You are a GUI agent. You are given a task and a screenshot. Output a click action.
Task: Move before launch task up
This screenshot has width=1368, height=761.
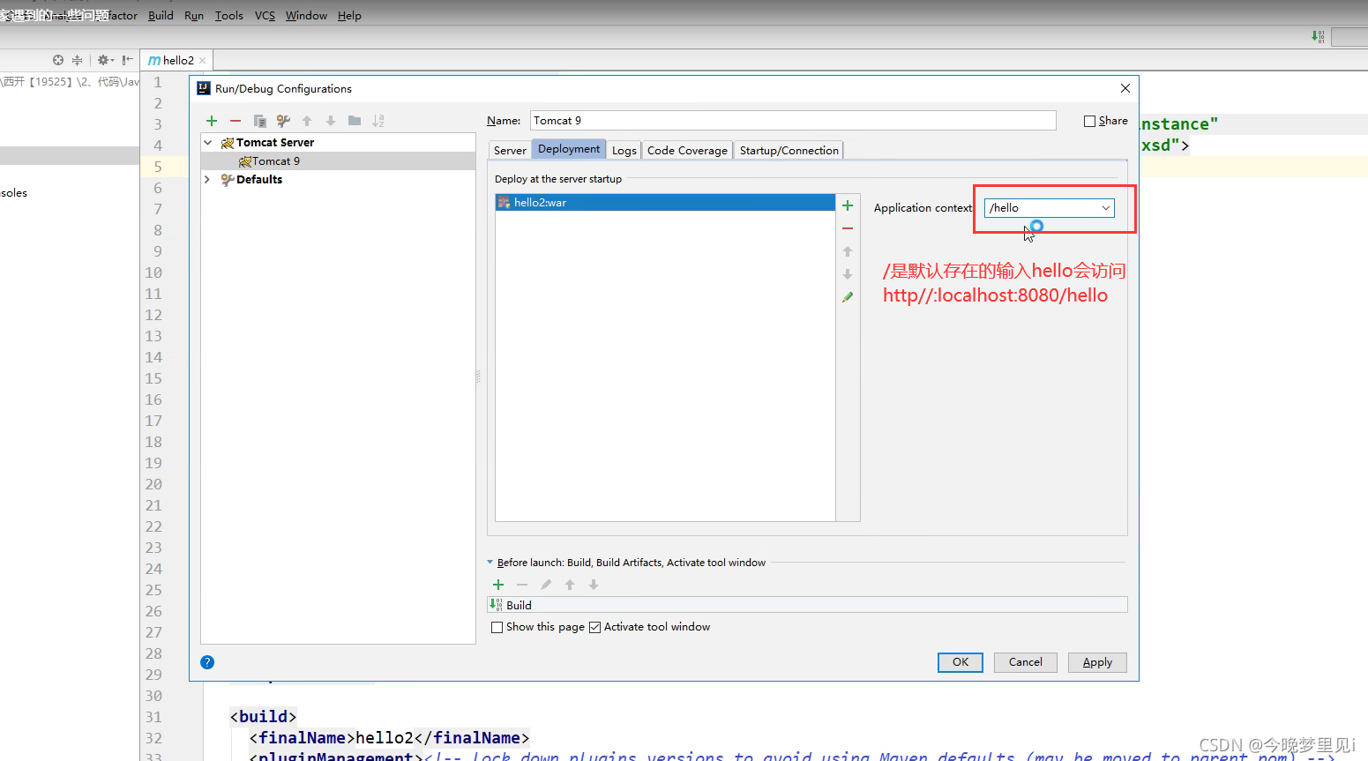[570, 585]
